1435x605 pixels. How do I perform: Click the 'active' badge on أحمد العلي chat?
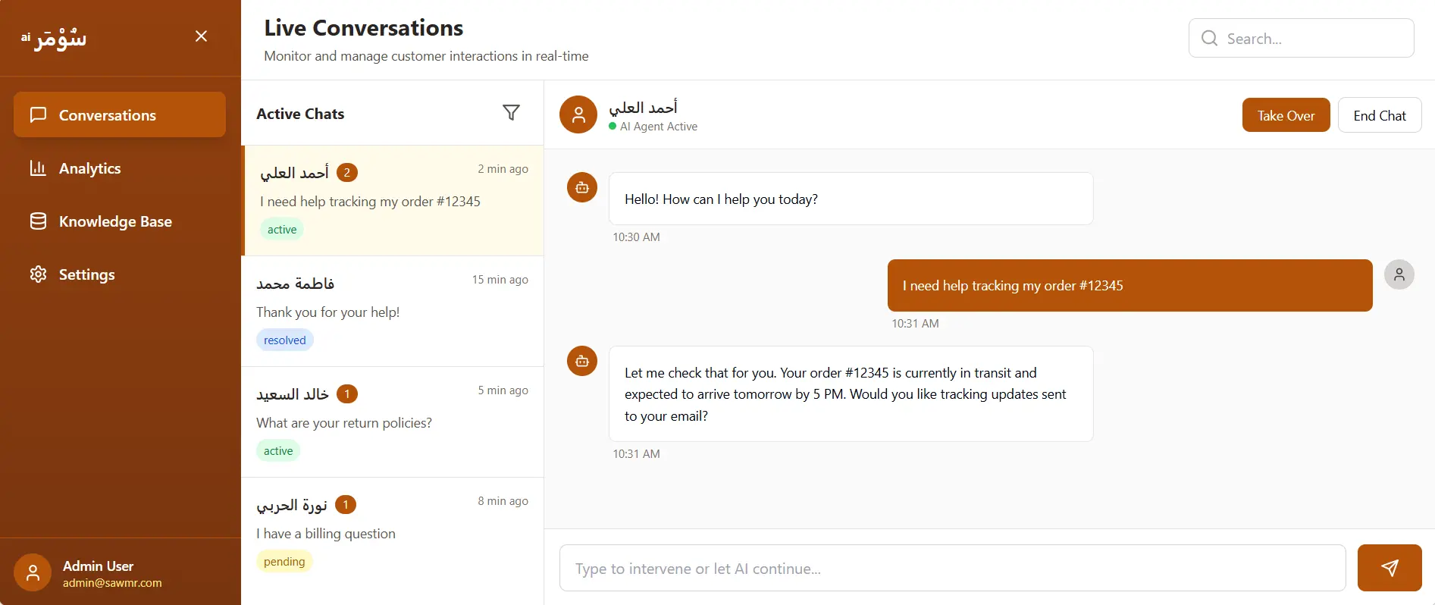[281, 228]
